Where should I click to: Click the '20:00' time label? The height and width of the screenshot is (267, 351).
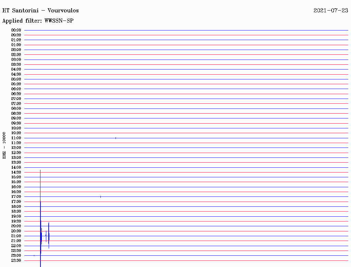click(16, 226)
